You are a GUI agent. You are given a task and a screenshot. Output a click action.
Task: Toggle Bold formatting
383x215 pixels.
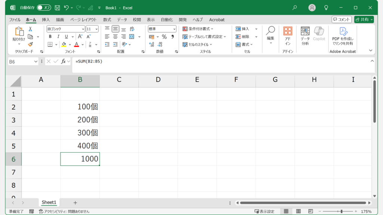50,37
